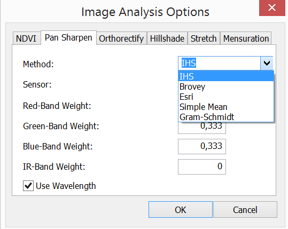Click the Cancel button
Viewport: 288px width, 229px height.
pyautogui.click(x=245, y=210)
